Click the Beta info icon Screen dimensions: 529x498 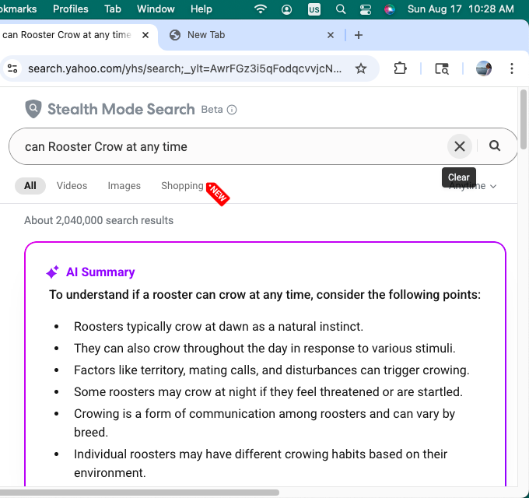click(232, 110)
